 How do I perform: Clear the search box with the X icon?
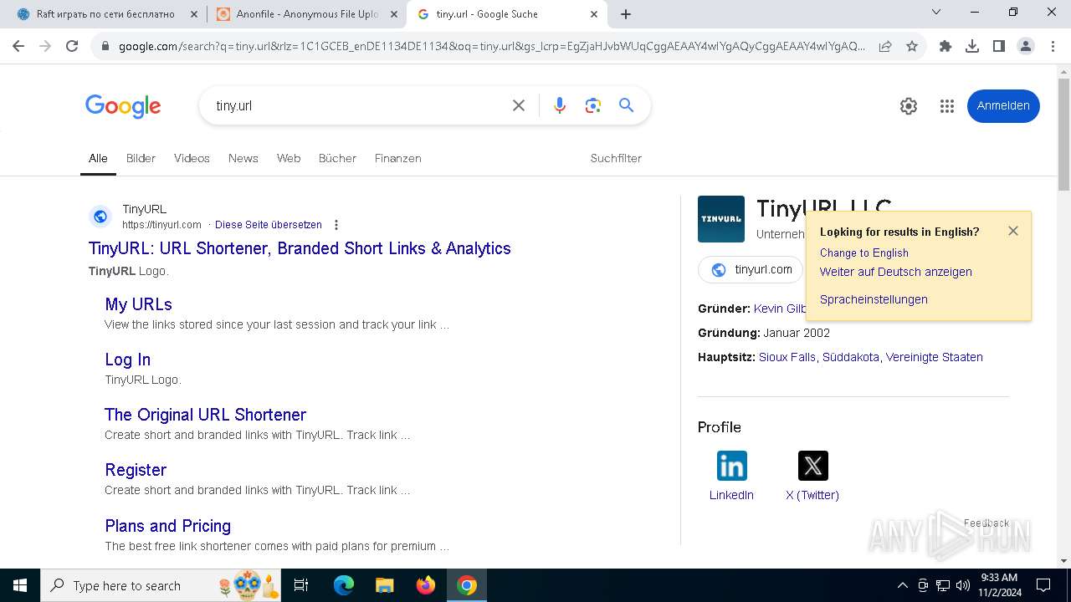[x=519, y=105]
